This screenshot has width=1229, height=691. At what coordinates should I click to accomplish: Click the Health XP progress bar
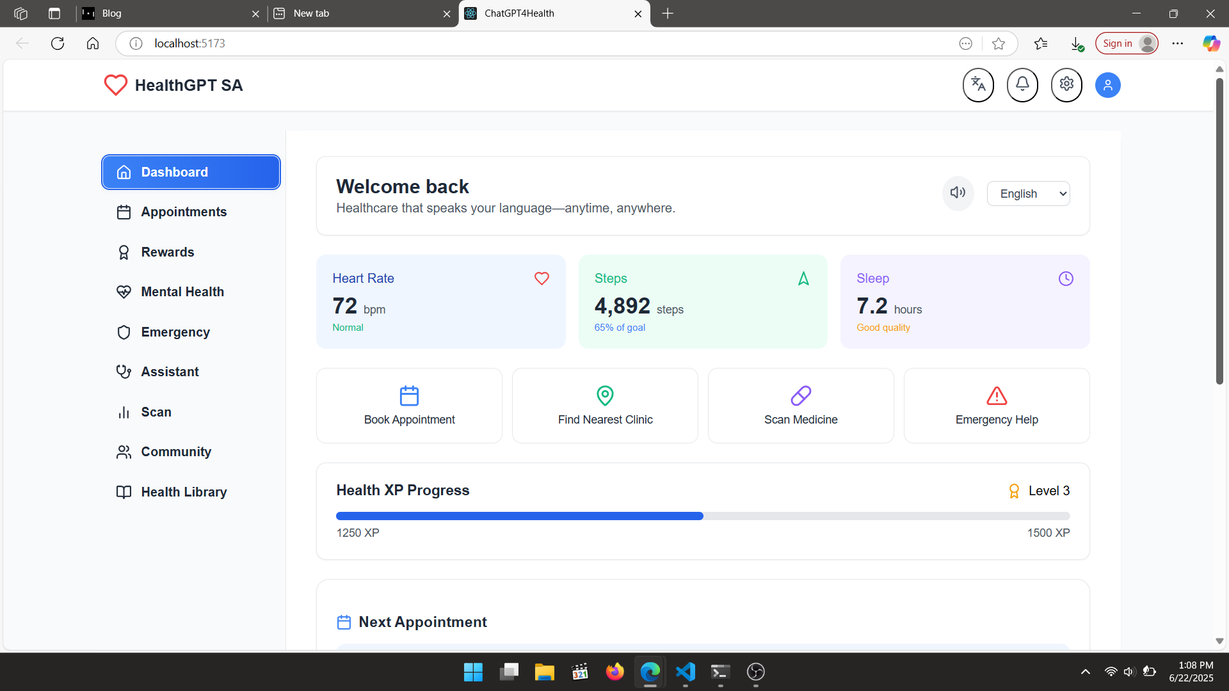703,516
